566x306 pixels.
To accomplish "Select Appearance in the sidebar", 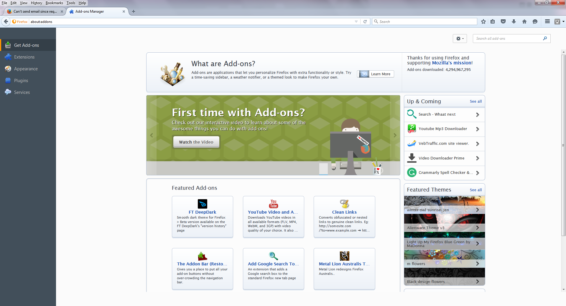I will tap(28, 69).
